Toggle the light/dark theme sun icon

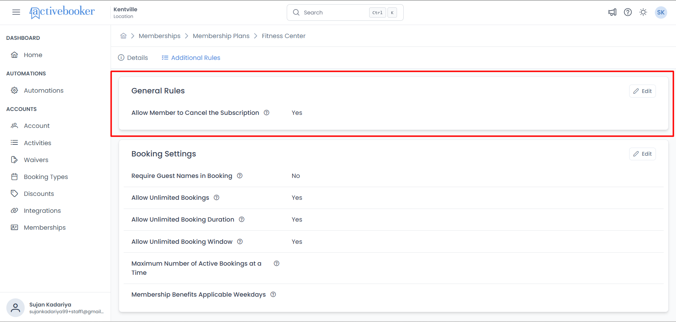coord(643,12)
